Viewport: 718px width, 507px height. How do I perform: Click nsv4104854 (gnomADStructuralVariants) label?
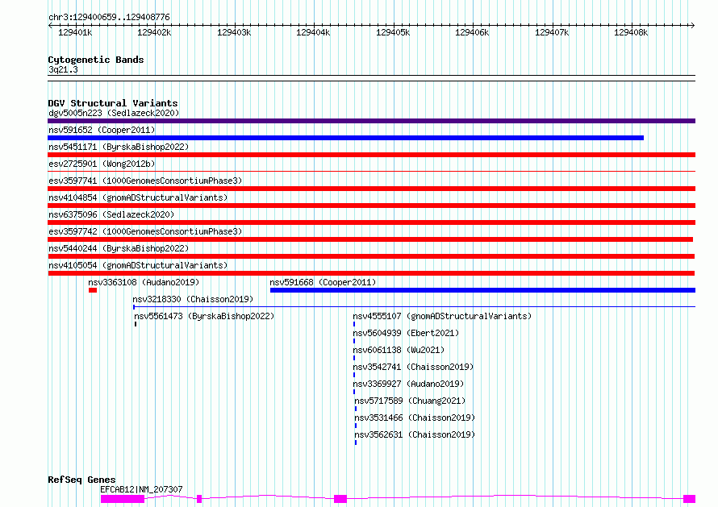(138, 197)
